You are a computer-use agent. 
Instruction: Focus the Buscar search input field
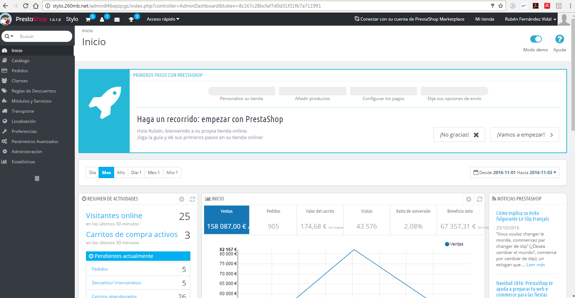tap(44, 36)
